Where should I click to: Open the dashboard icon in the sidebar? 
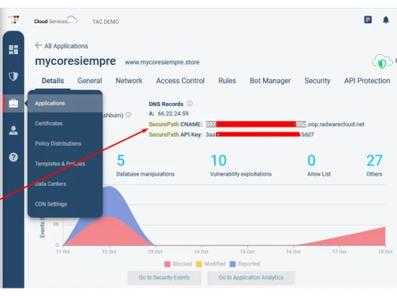pos(13,49)
